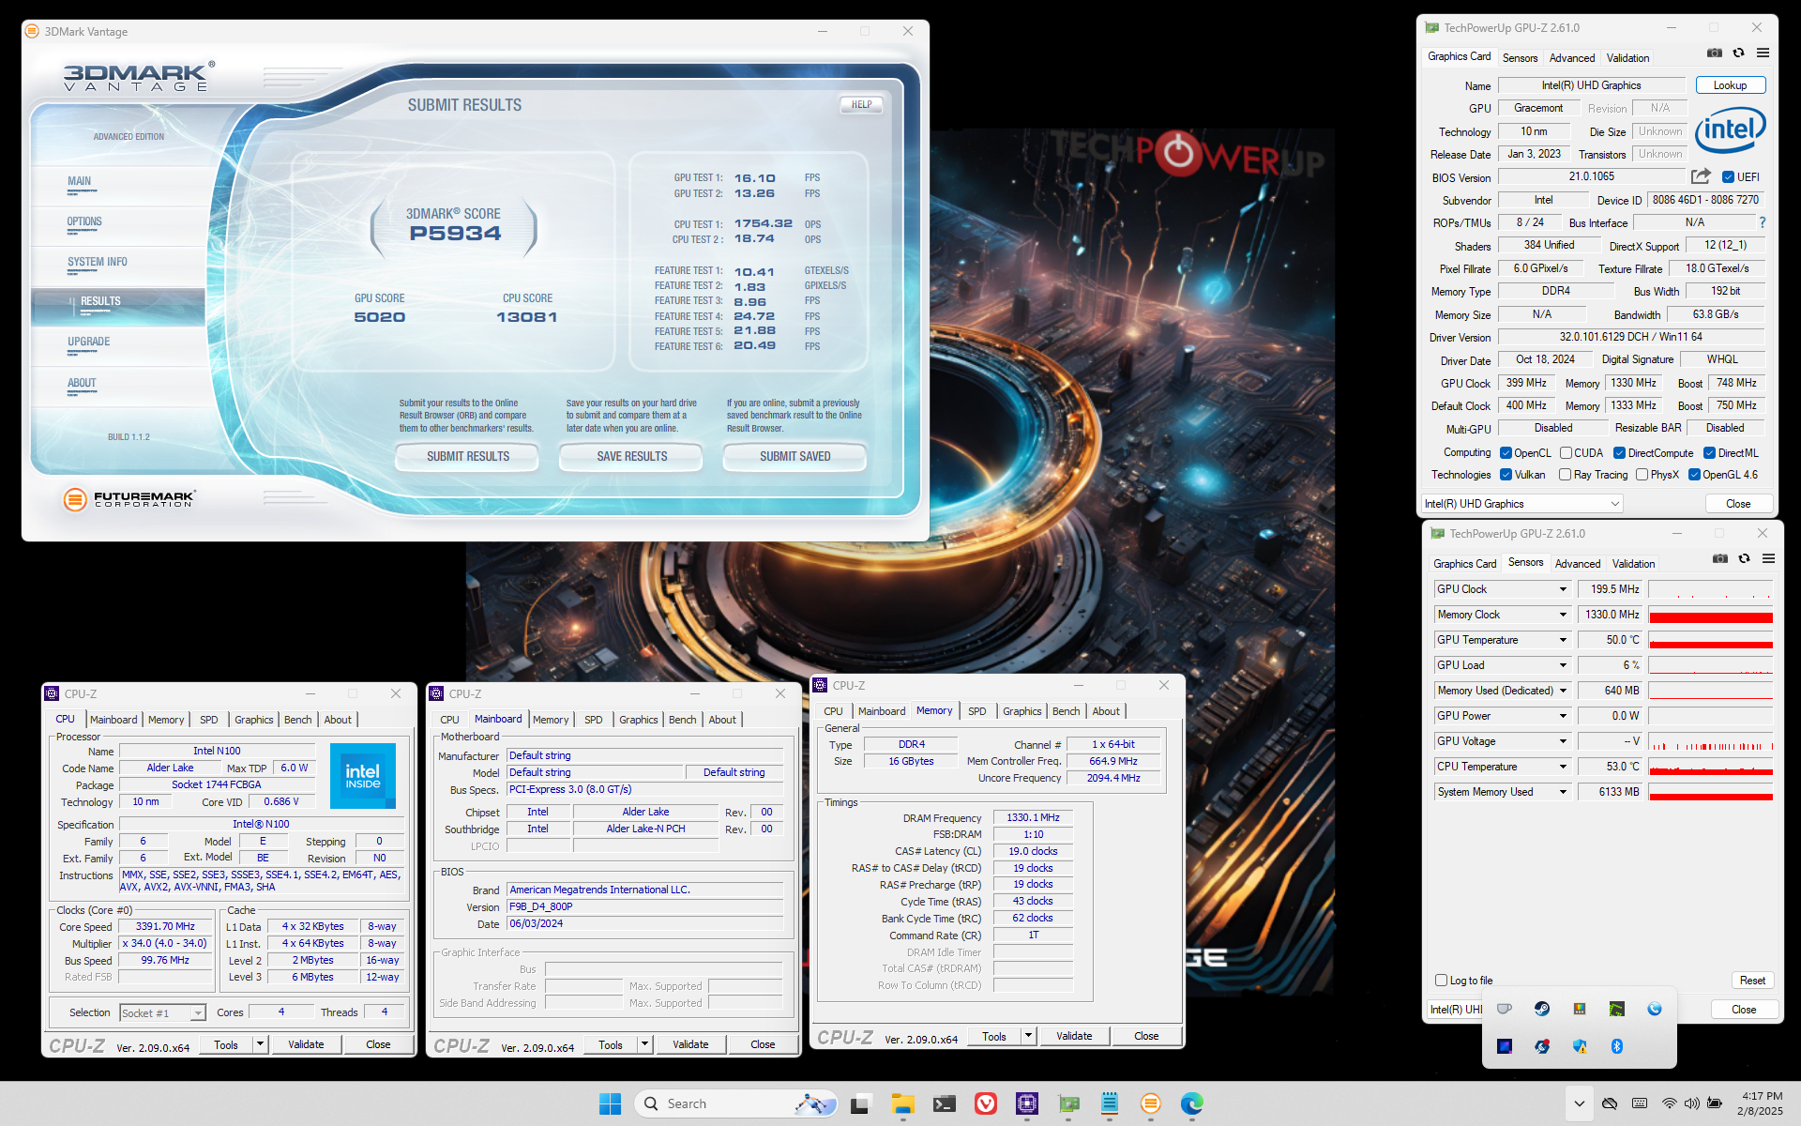
Task: Click SUBMIT RESULTS button in 3DMark Vantage
Action: click(x=468, y=457)
